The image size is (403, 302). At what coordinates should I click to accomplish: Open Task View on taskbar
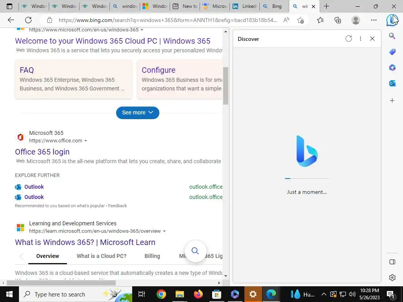click(142, 294)
